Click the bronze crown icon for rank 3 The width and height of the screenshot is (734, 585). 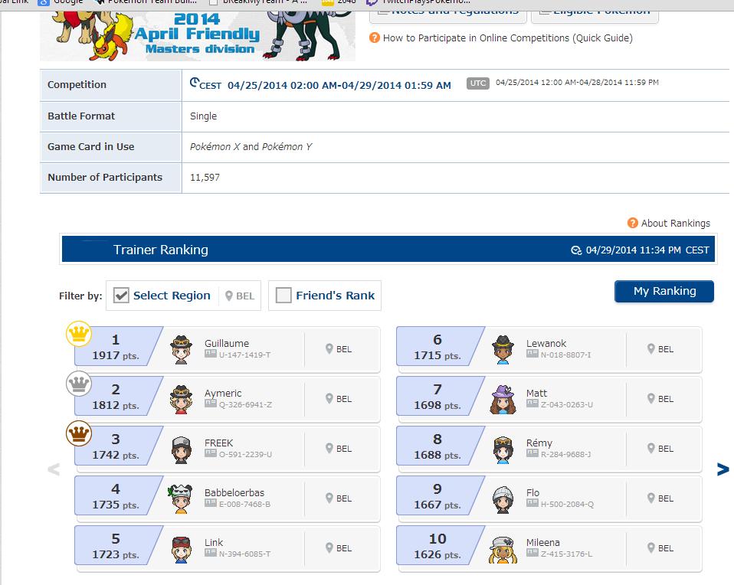point(79,433)
